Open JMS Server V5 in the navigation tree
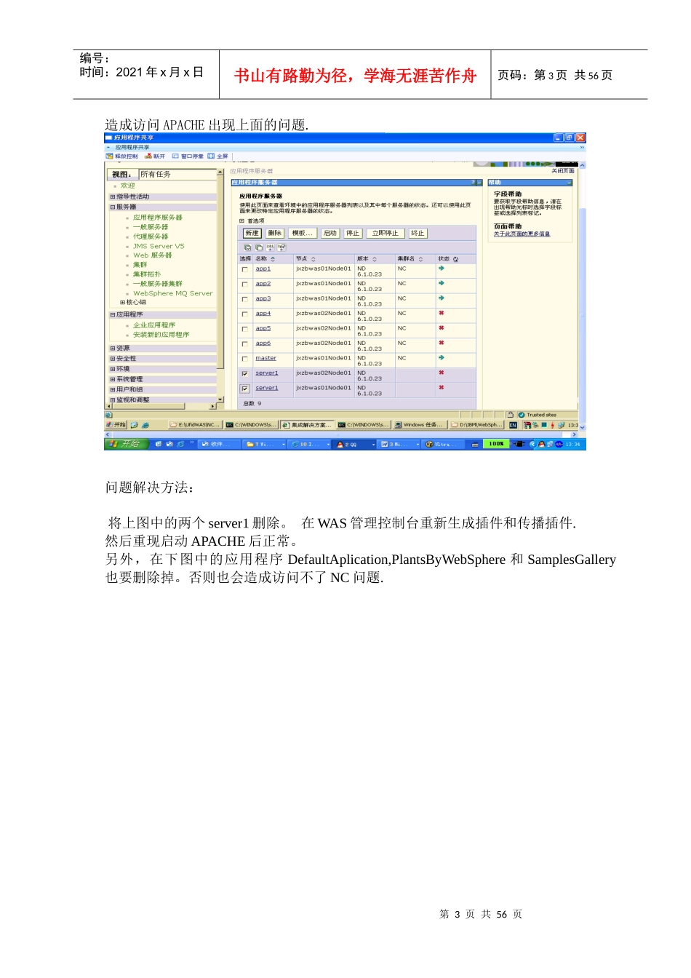 point(159,246)
